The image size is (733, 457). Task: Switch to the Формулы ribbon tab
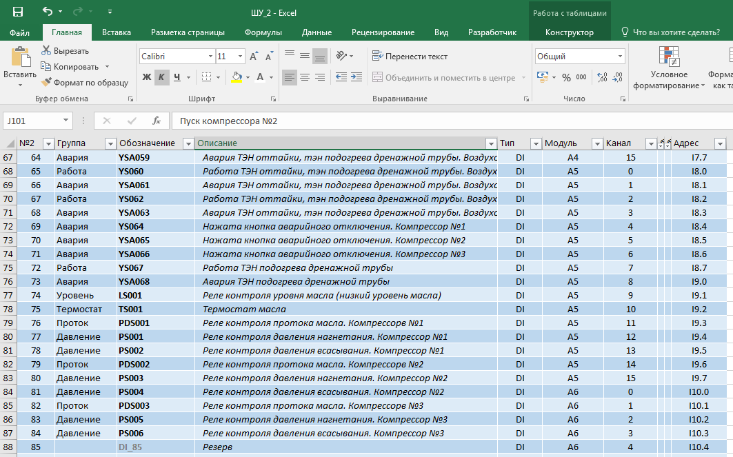(263, 32)
